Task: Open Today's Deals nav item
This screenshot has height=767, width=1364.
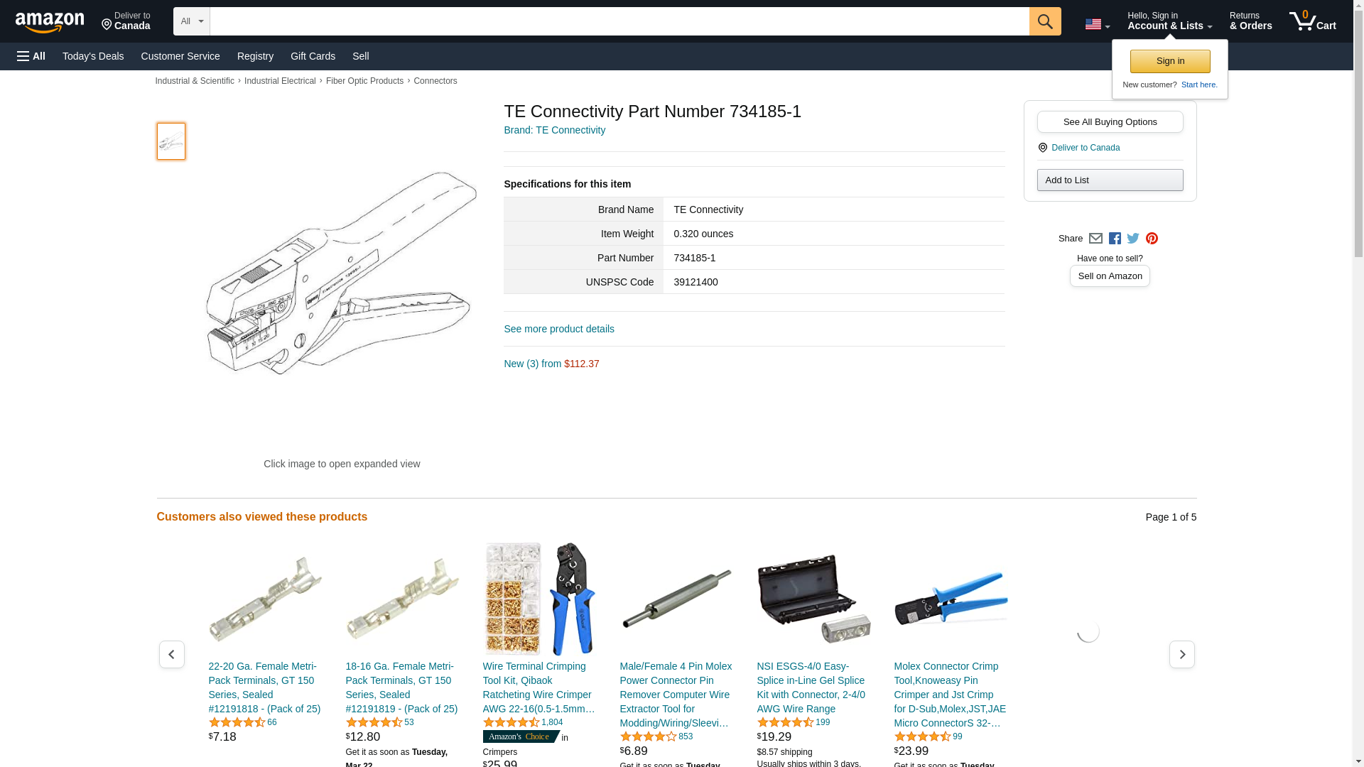Action: [93, 56]
